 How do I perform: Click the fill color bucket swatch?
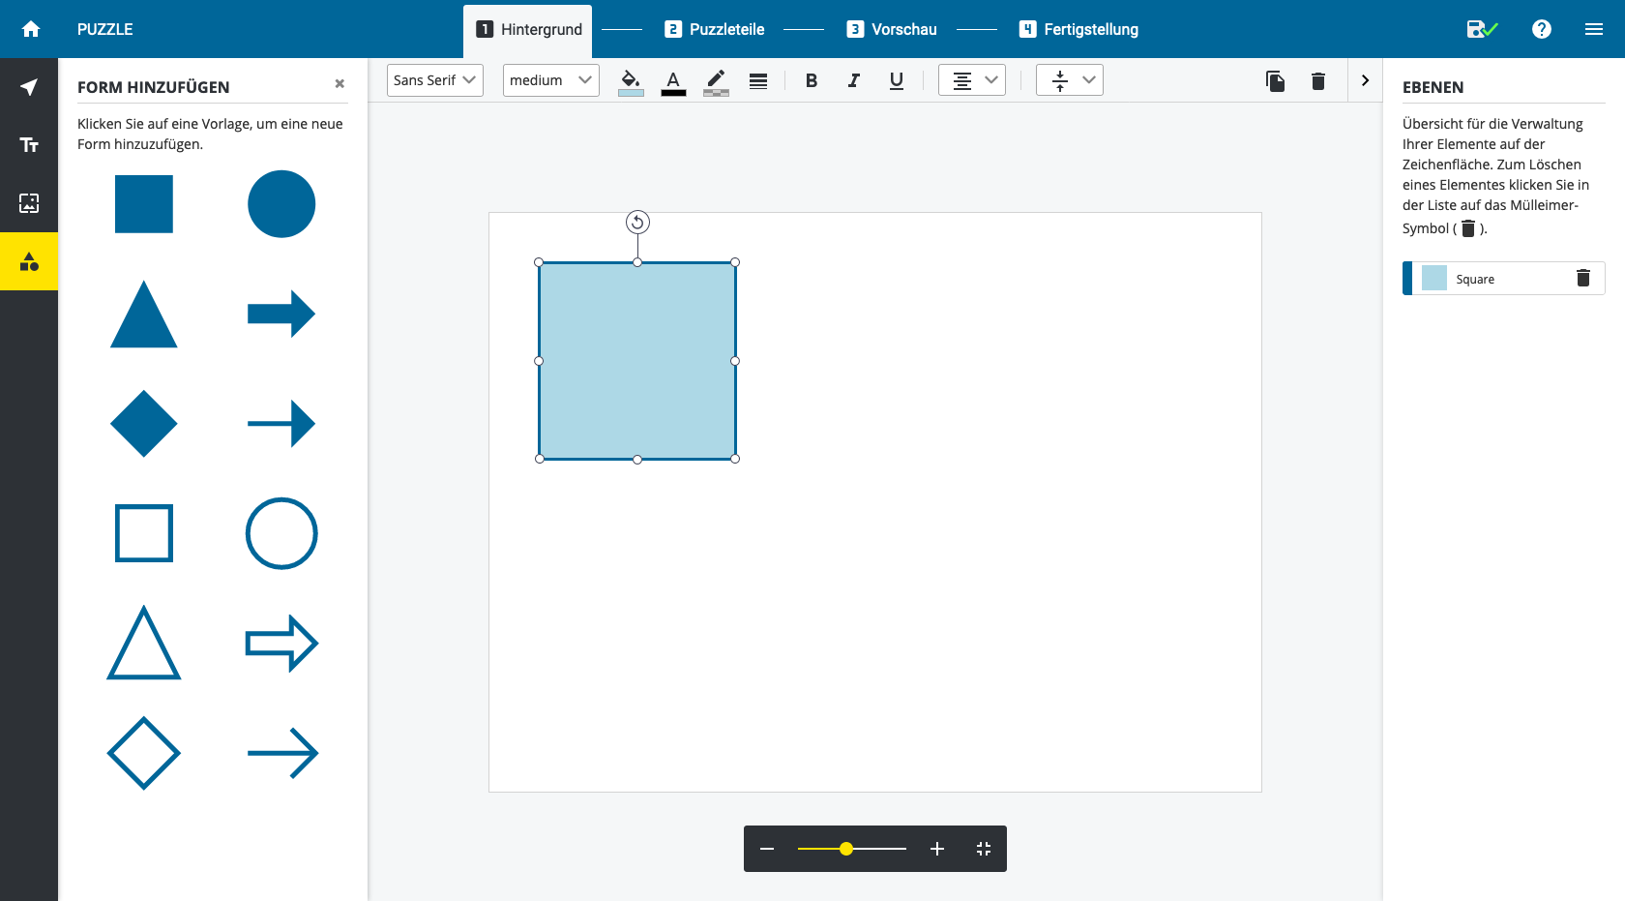pos(631,81)
